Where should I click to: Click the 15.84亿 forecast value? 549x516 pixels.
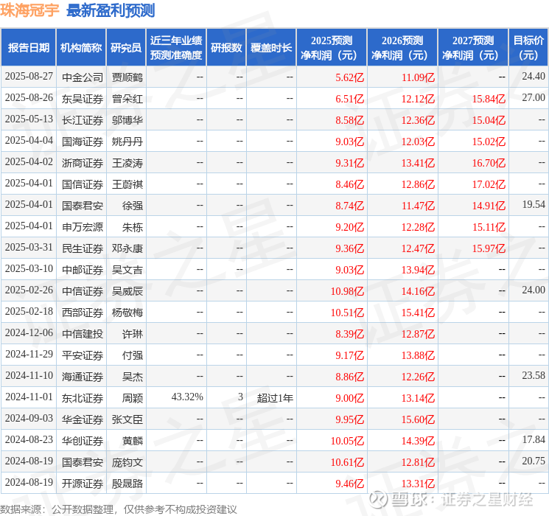coord(489,99)
